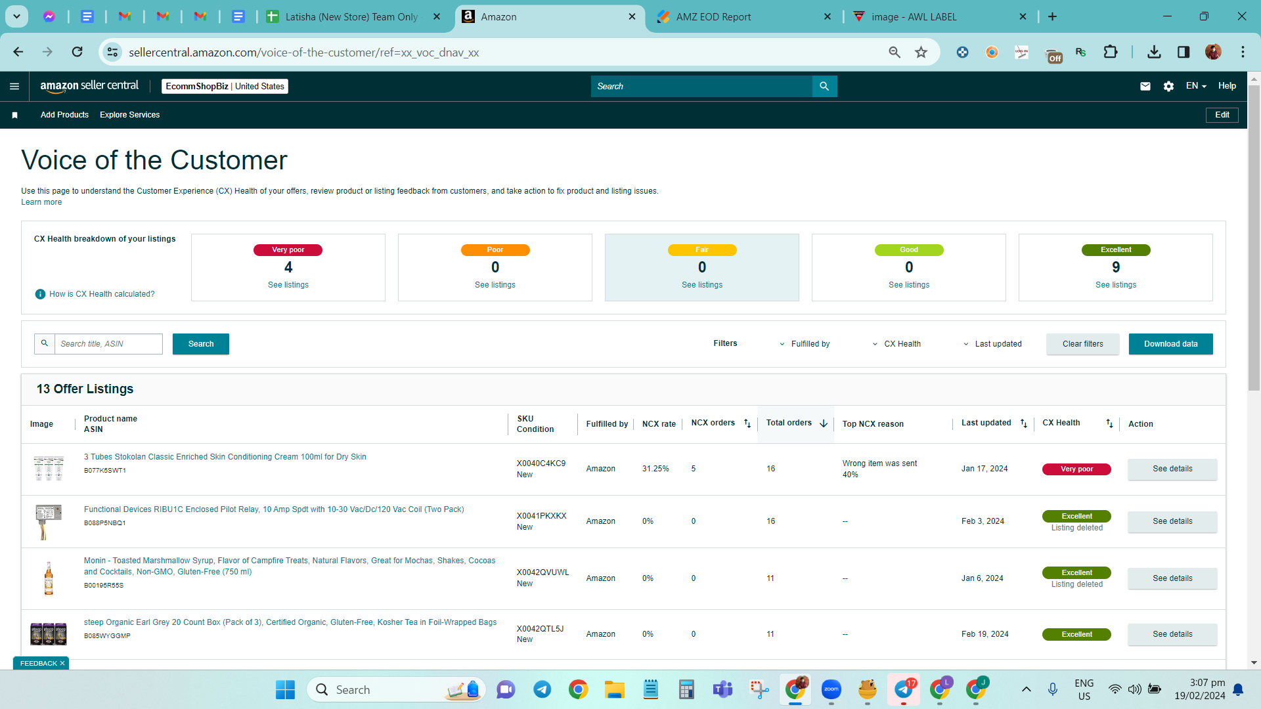Click See listings under Excellent
The height and width of the screenshot is (709, 1261).
click(1116, 285)
